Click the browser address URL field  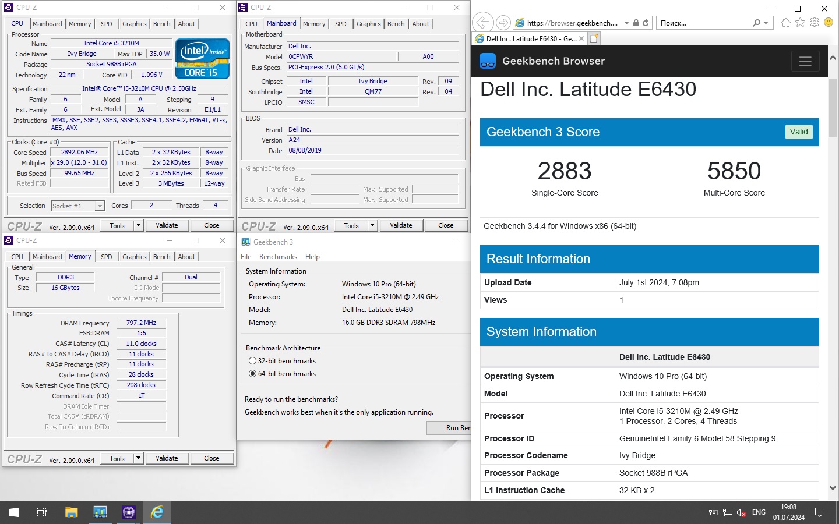tap(572, 23)
